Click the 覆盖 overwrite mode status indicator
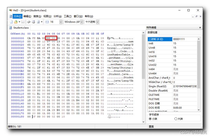Image resolution: width=210 pixels, height=136 pixels. click(x=151, y=126)
